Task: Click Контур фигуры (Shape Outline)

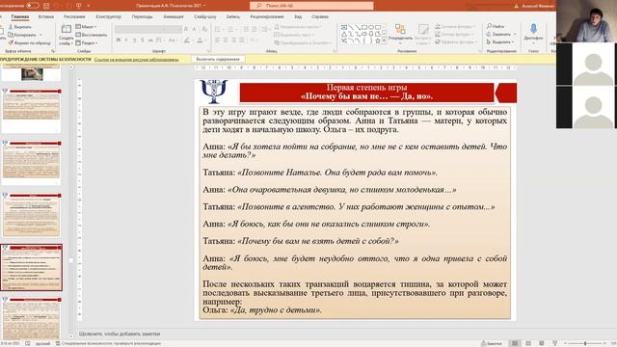Action: point(455,35)
